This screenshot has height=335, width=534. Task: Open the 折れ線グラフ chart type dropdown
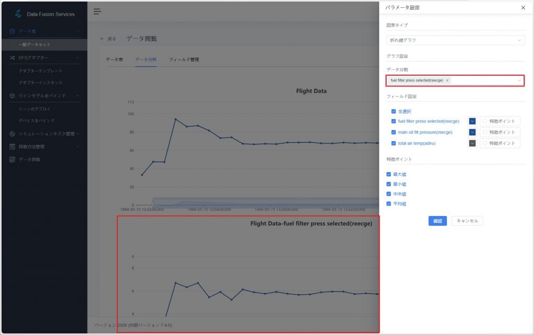[455, 40]
